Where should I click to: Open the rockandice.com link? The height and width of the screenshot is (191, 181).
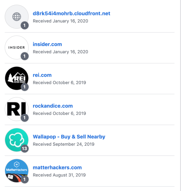pos(53,106)
